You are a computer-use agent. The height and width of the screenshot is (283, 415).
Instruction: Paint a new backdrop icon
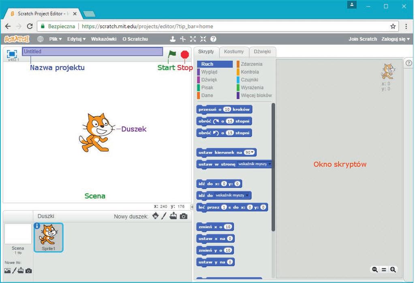pyautogui.click(x=14, y=270)
